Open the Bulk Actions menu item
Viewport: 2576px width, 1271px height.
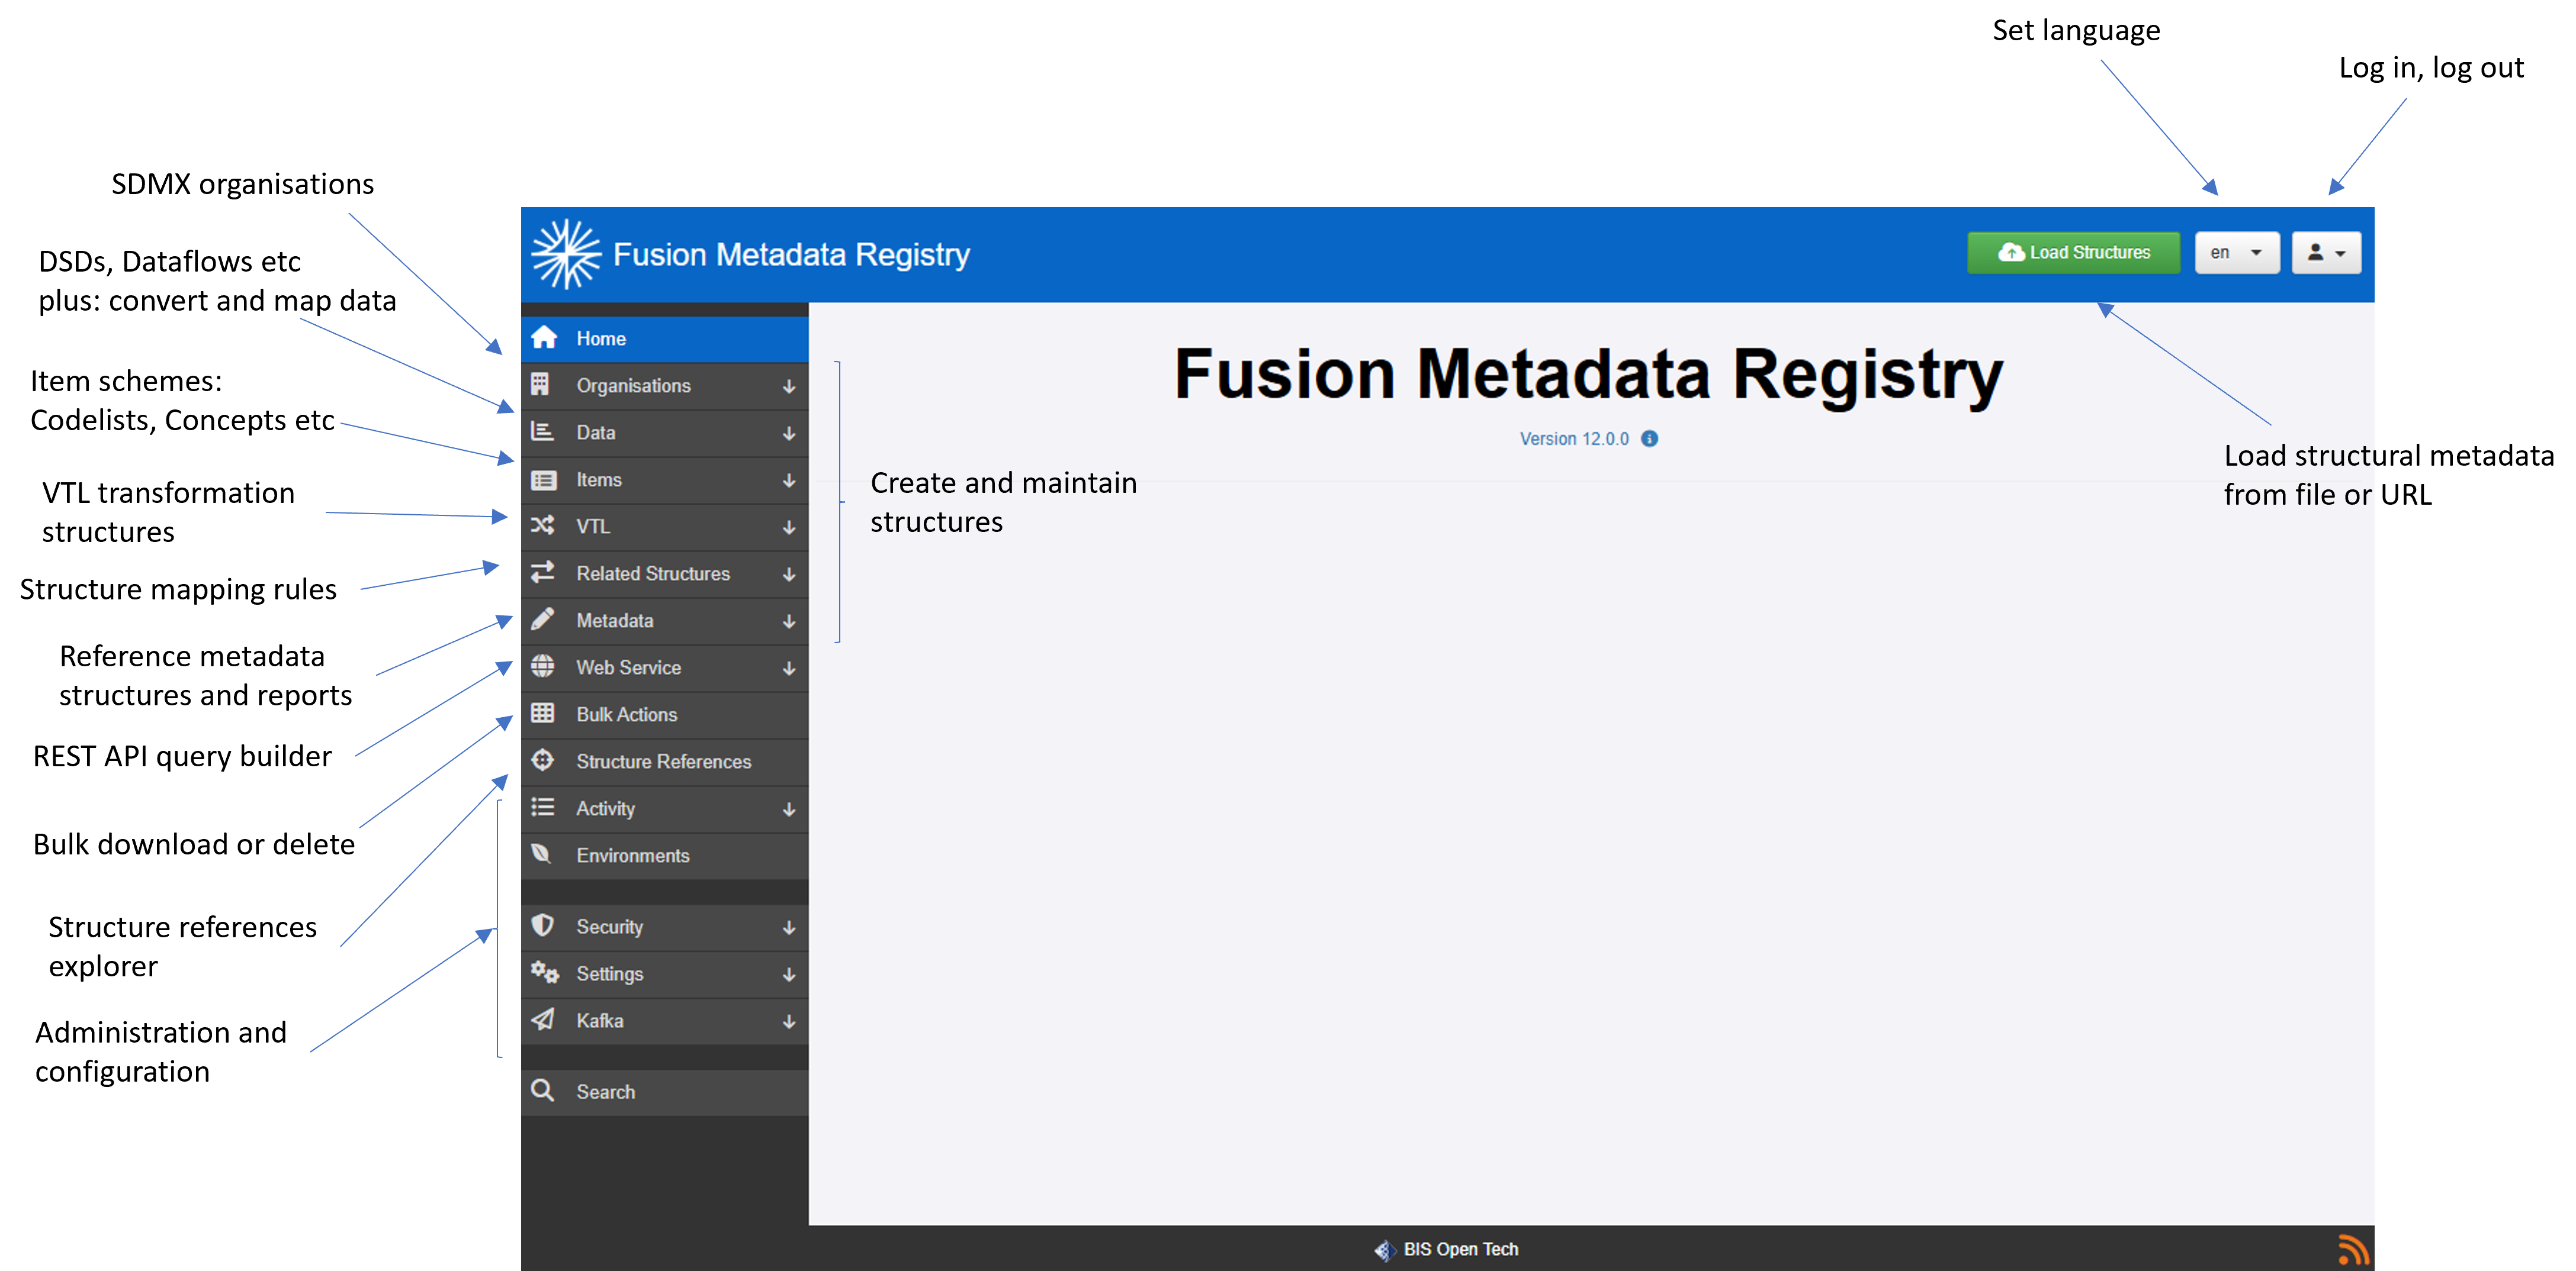click(665, 714)
